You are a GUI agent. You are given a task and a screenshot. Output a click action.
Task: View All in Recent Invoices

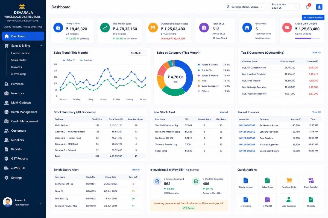pos(317,112)
